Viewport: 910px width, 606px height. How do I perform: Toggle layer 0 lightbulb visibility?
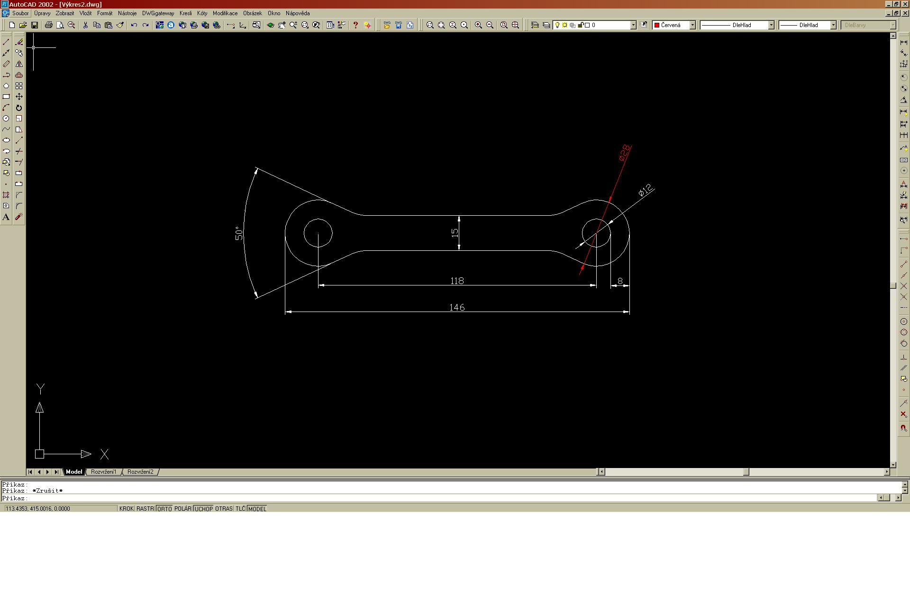(558, 25)
